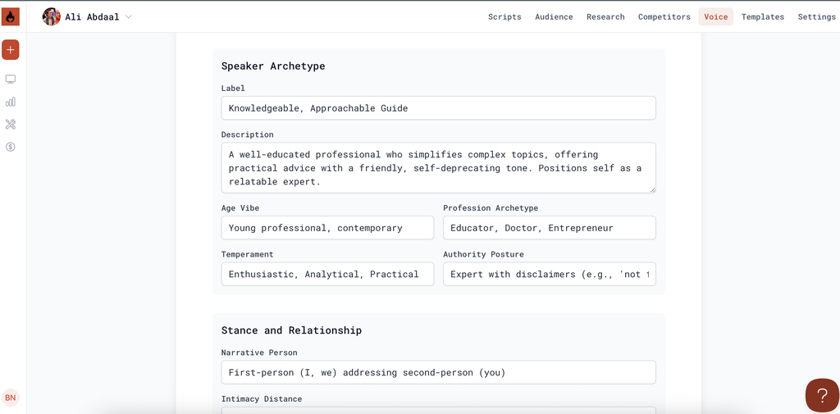This screenshot has width=840, height=414.
Task: Open the dollar sign billing icon
Action: point(11,147)
